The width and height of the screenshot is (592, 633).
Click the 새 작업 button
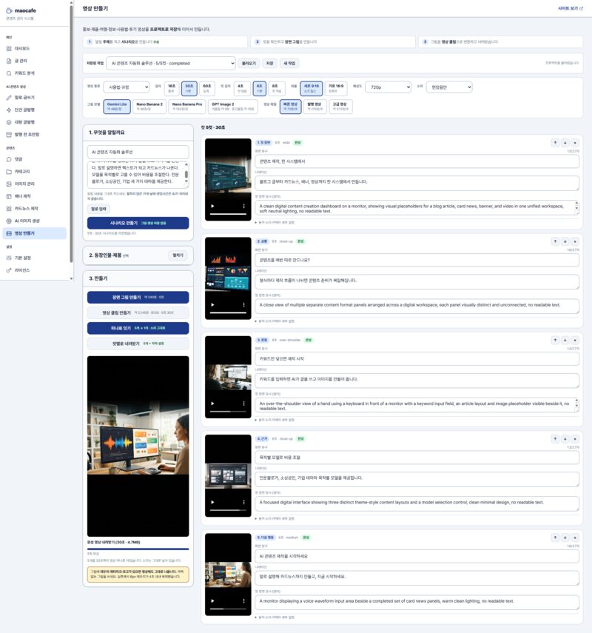289,64
